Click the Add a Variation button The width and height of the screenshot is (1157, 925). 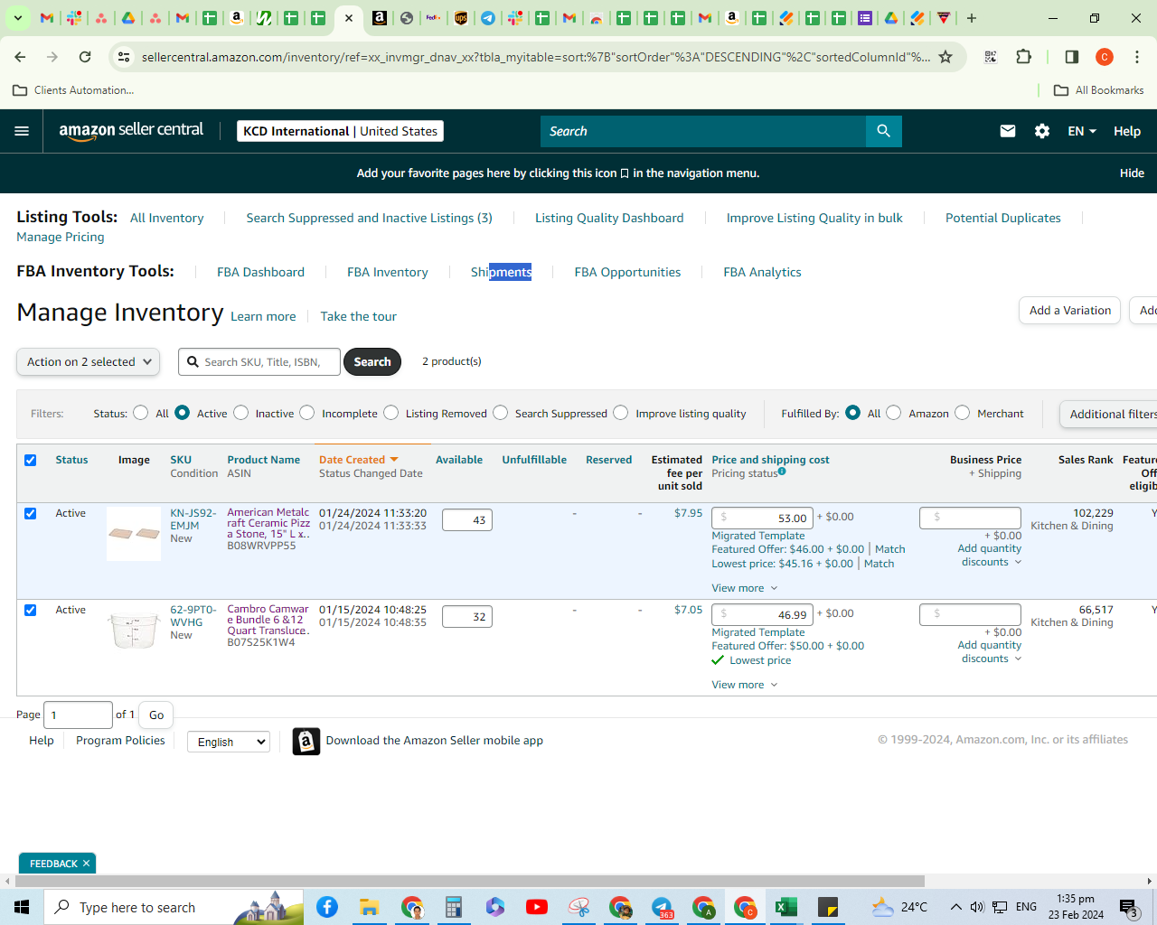(1069, 311)
